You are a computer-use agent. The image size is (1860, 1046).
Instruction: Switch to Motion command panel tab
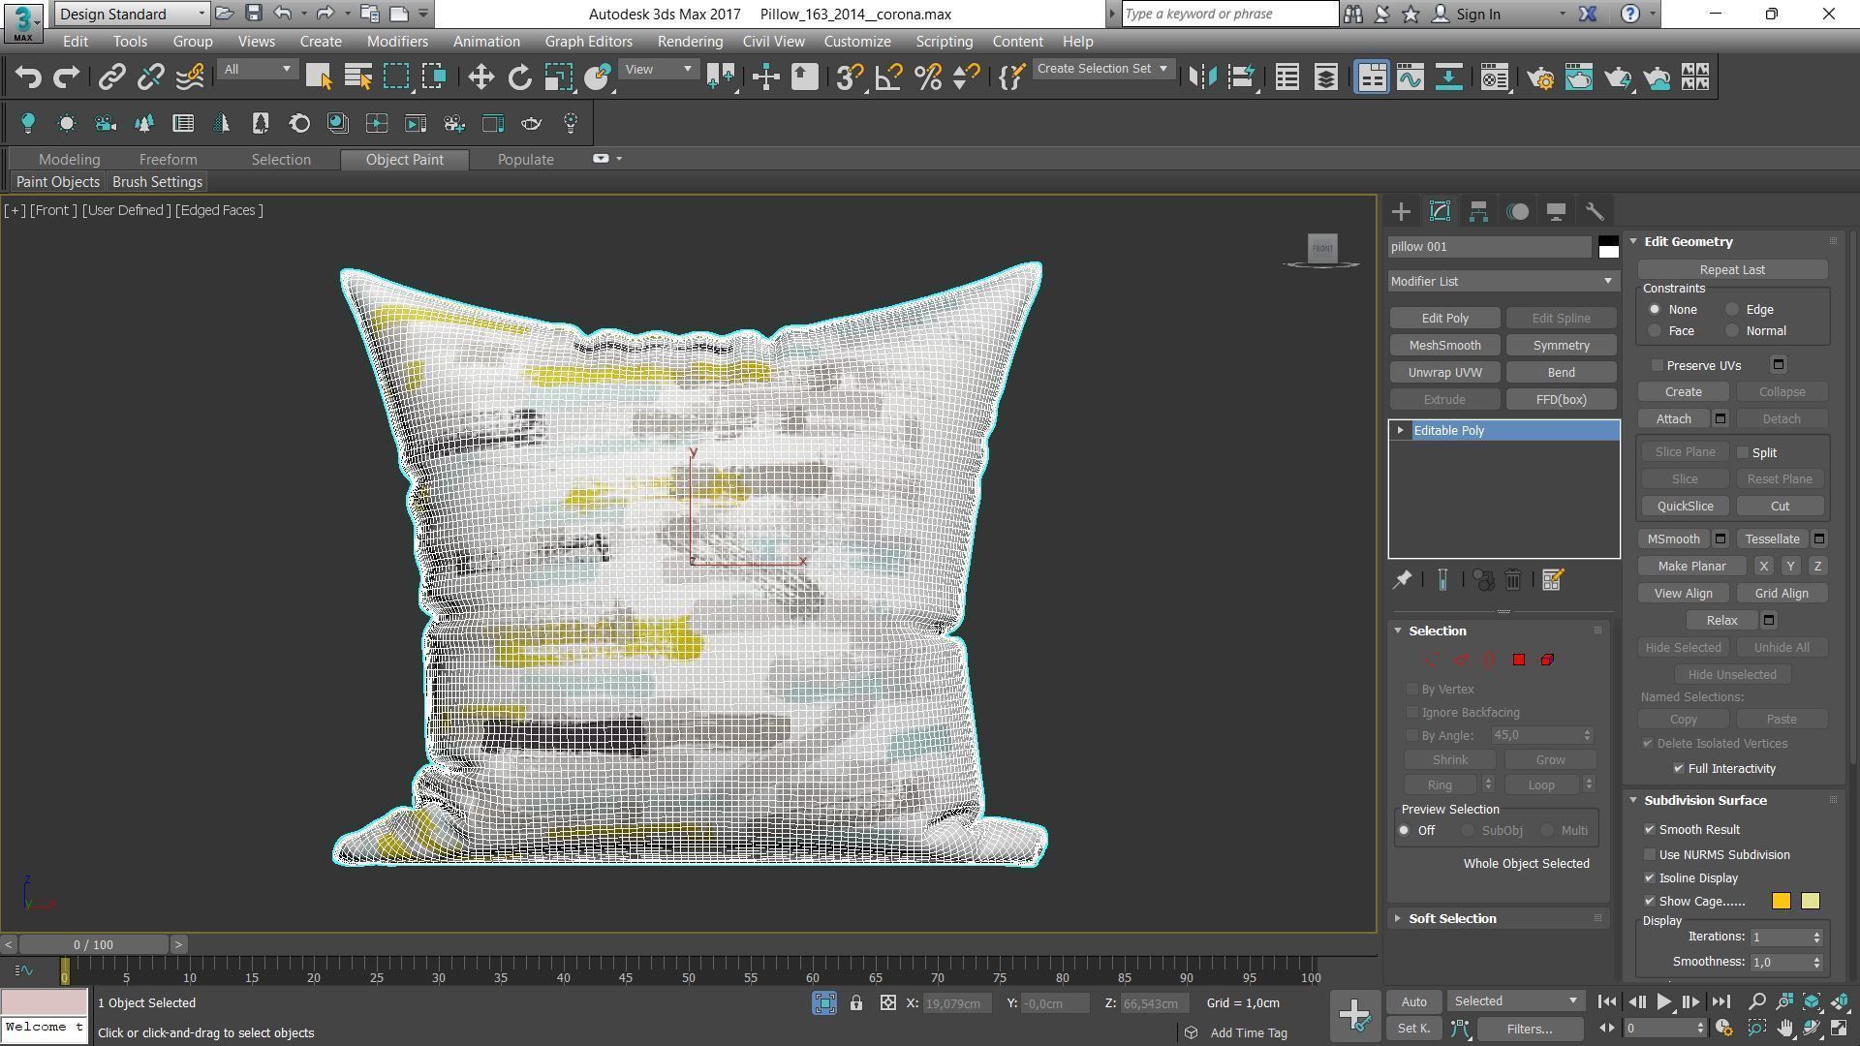(1517, 211)
